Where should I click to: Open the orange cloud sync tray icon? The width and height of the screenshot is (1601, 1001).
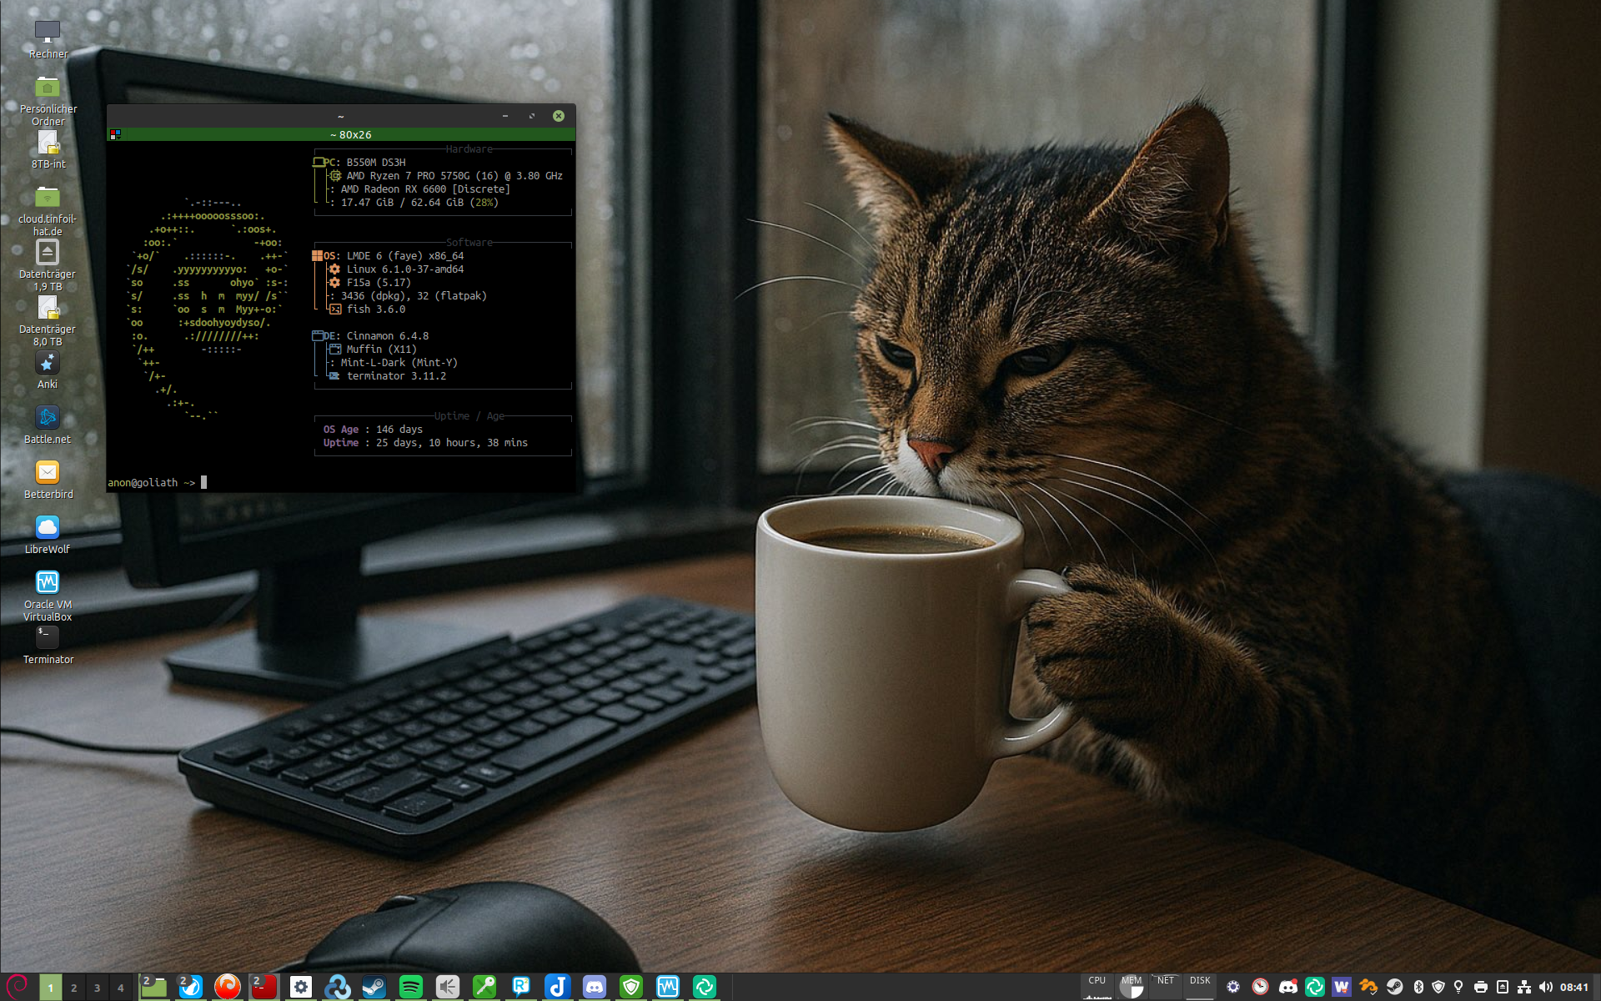pos(1368,987)
